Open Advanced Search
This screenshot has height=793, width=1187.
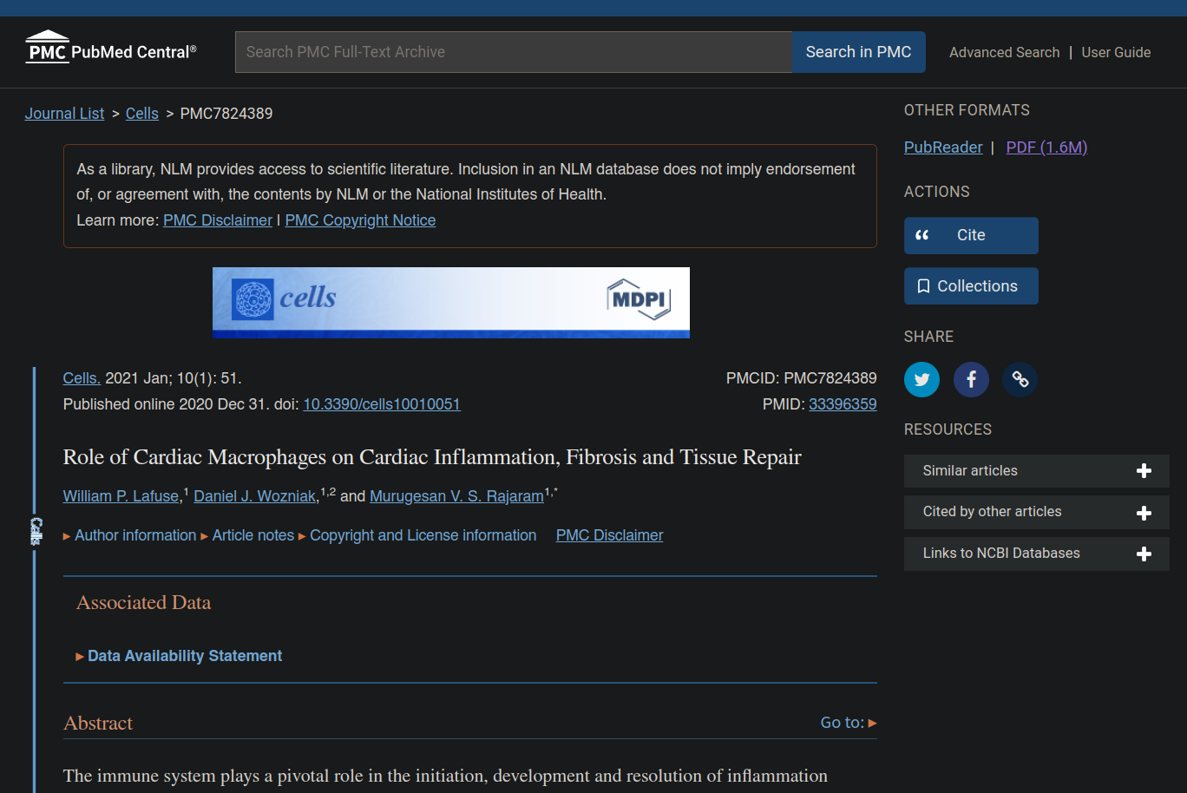click(x=1004, y=52)
